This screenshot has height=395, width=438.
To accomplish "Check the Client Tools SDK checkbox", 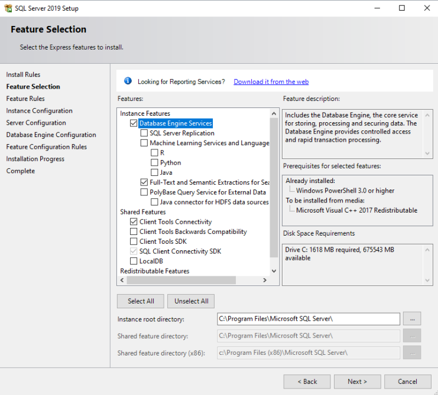I will click(x=134, y=241).
